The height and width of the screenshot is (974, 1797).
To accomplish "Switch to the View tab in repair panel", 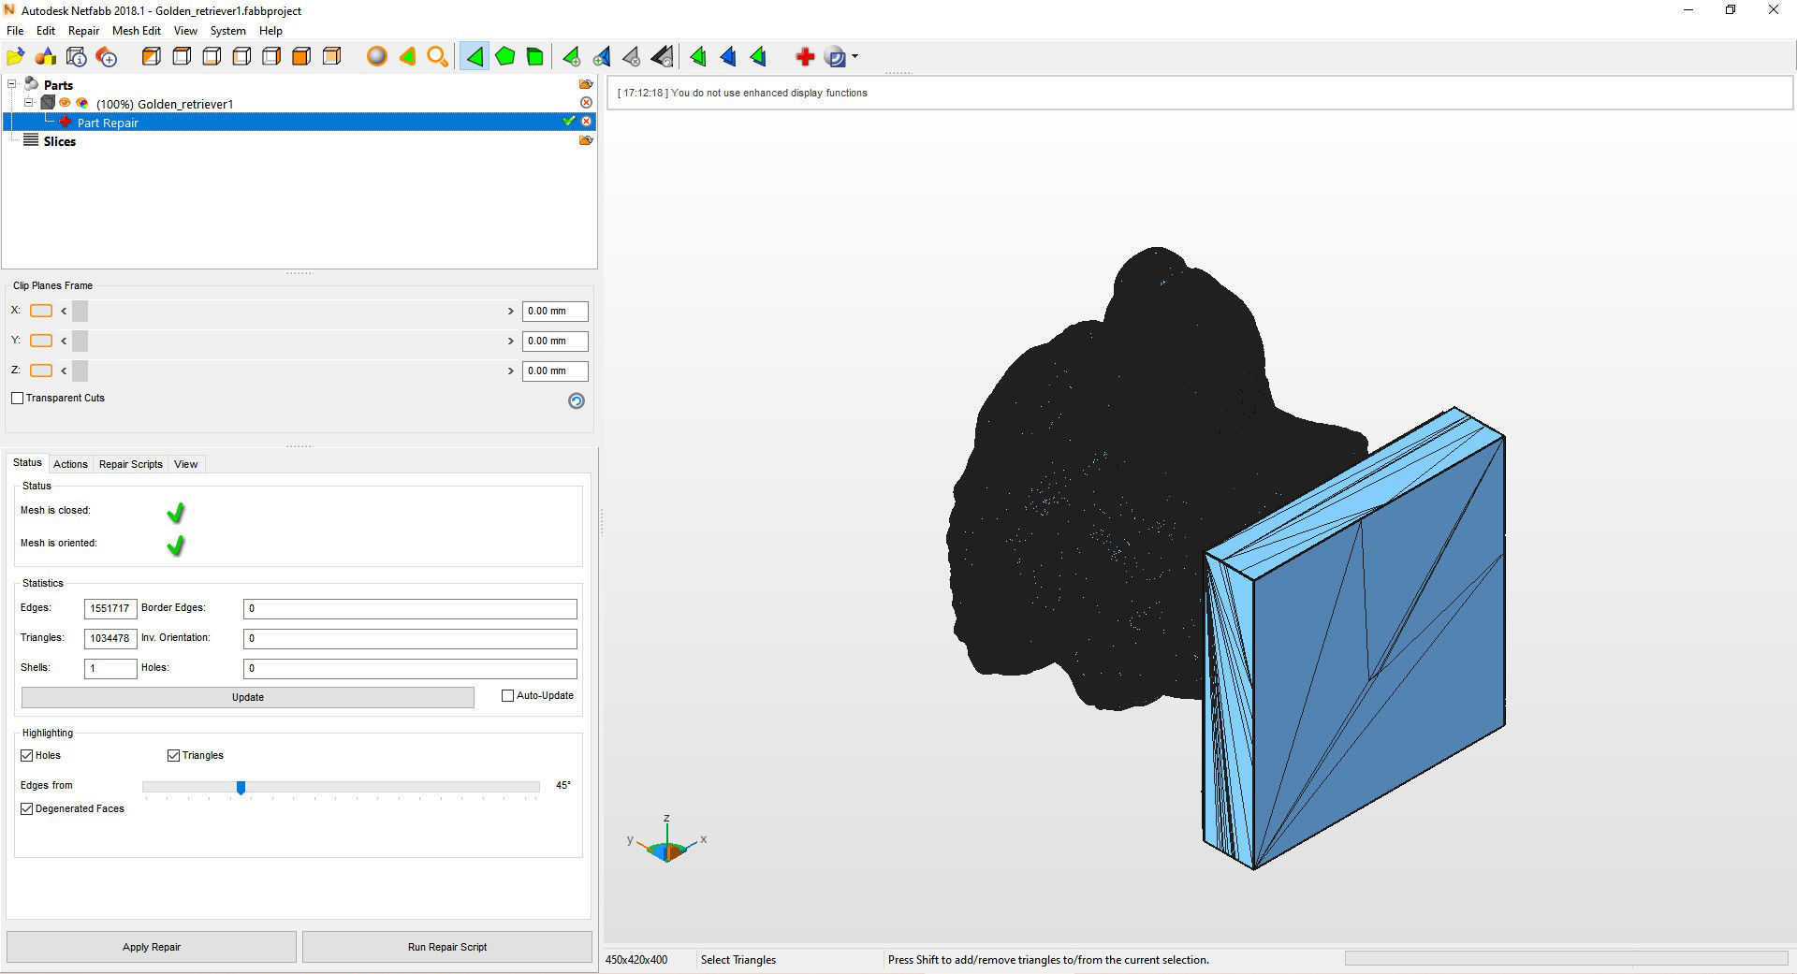I will click(x=186, y=464).
